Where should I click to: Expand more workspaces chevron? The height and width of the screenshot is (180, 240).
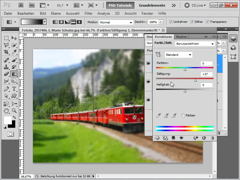pos(174,5)
